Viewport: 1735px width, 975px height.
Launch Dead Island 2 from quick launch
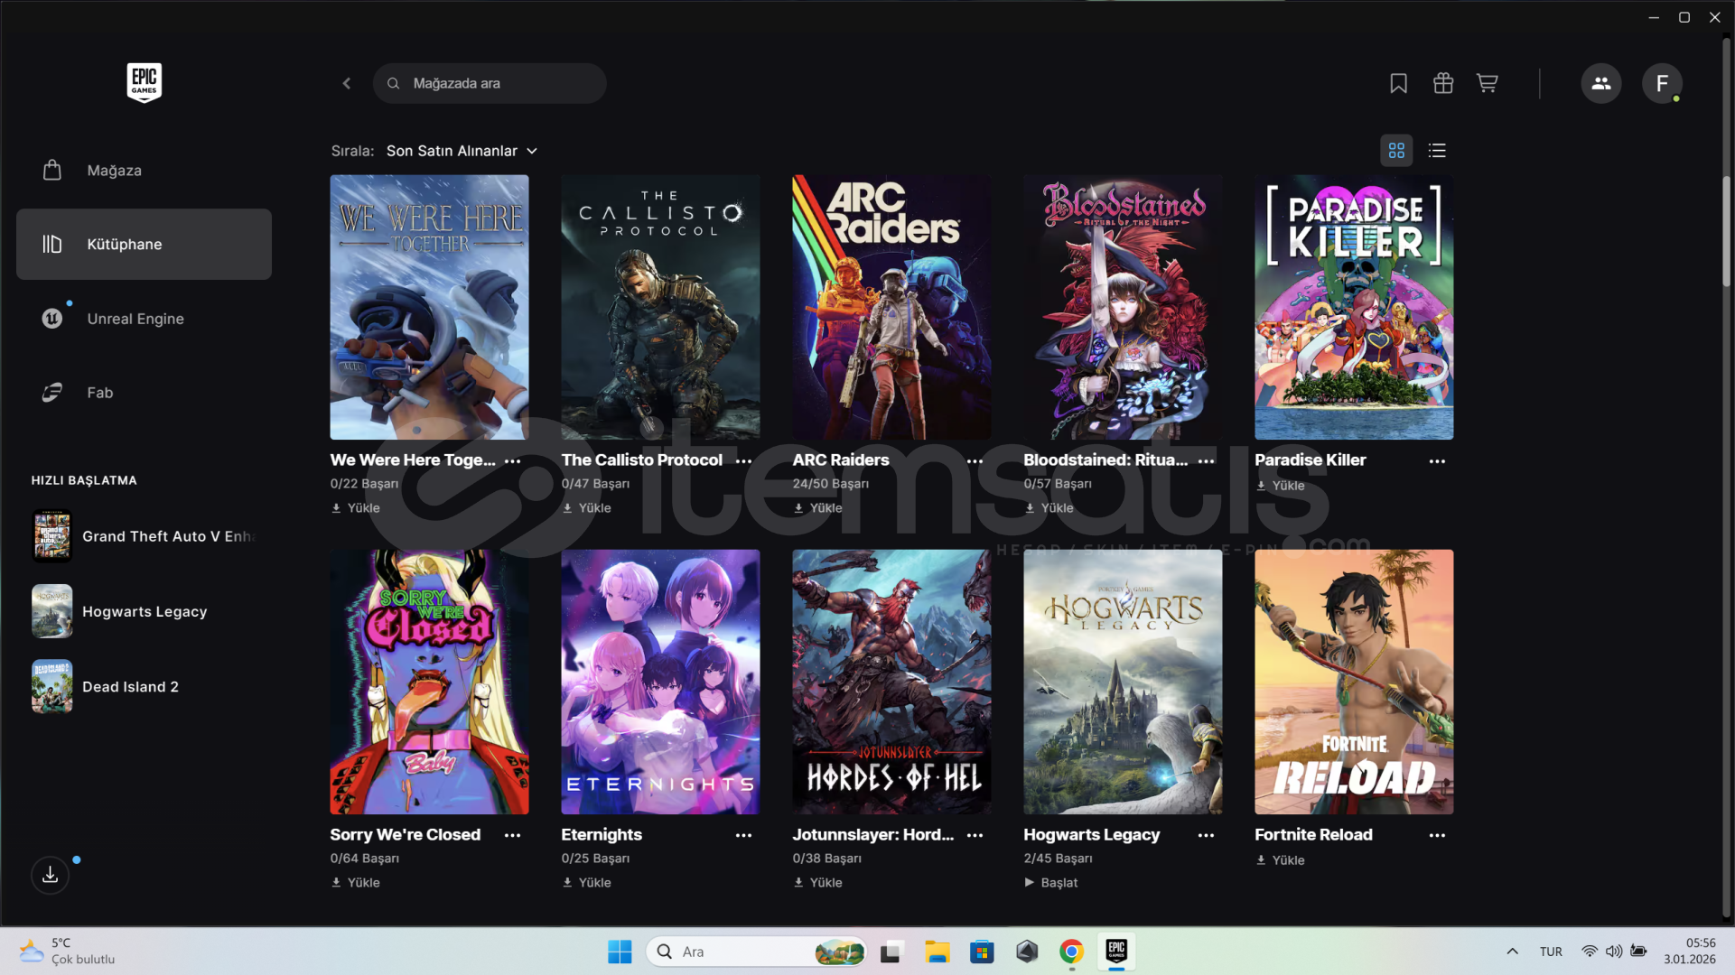point(130,686)
